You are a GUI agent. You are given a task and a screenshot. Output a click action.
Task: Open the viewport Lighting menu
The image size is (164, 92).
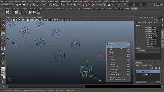click(21, 18)
